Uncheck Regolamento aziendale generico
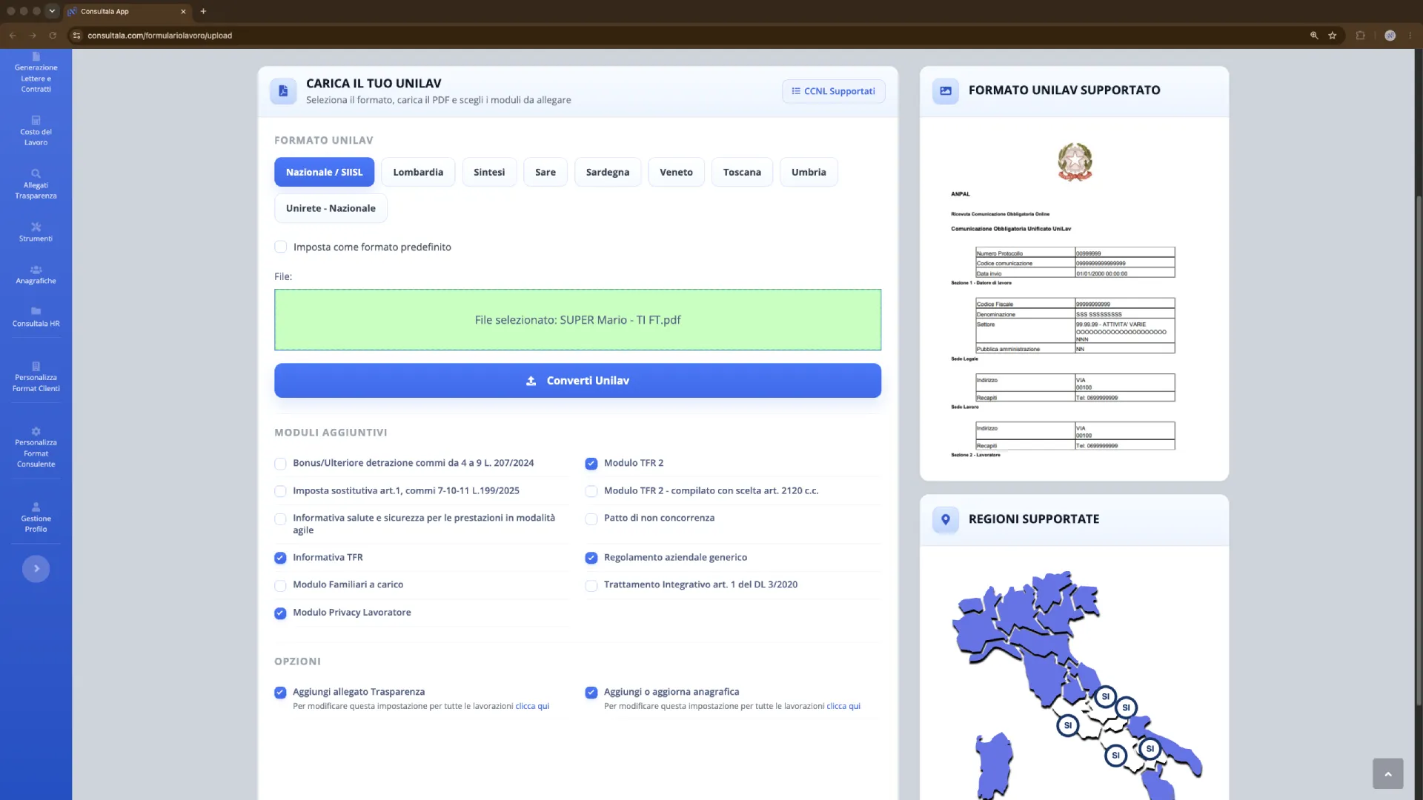The image size is (1423, 800). coord(591,558)
